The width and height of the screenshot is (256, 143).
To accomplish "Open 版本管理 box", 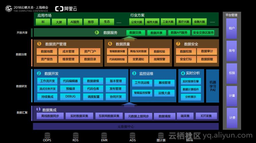I will pos(116,81).
